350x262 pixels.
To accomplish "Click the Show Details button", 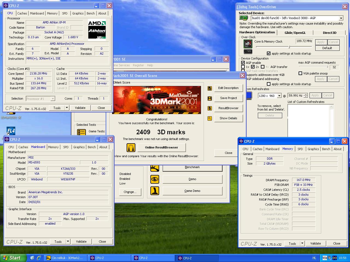I will 228,118.
